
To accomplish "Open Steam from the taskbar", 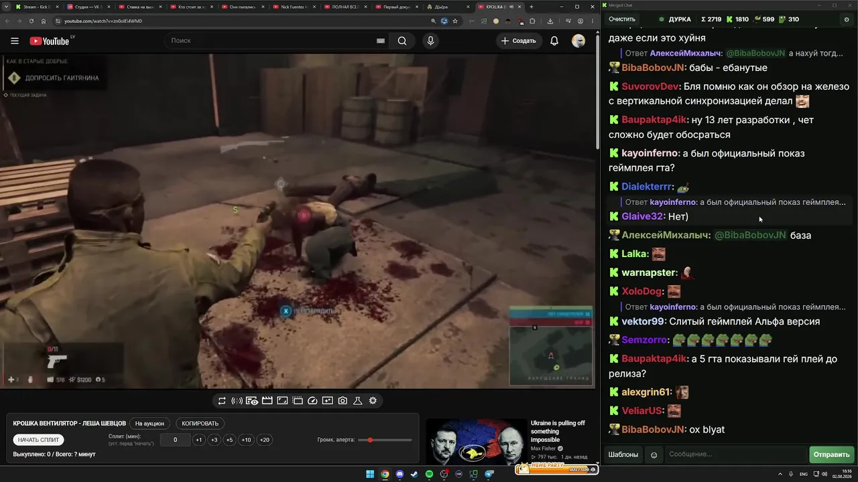I will point(415,475).
